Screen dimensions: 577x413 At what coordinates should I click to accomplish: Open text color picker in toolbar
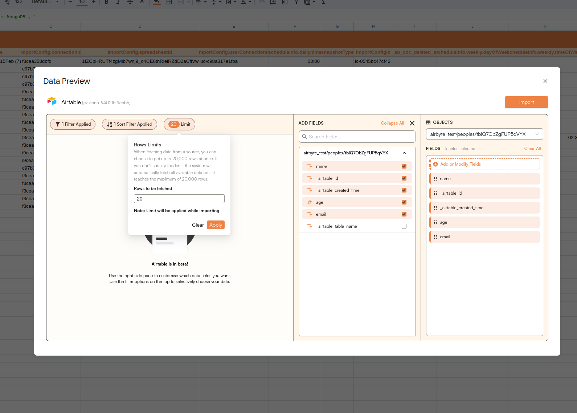[142, 2]
